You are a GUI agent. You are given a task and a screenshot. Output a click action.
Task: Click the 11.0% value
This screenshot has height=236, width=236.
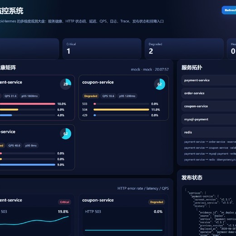pyautogui.click(x=156, y=109)
